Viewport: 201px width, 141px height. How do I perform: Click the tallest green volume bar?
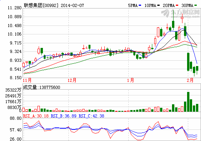click(188, 102)
